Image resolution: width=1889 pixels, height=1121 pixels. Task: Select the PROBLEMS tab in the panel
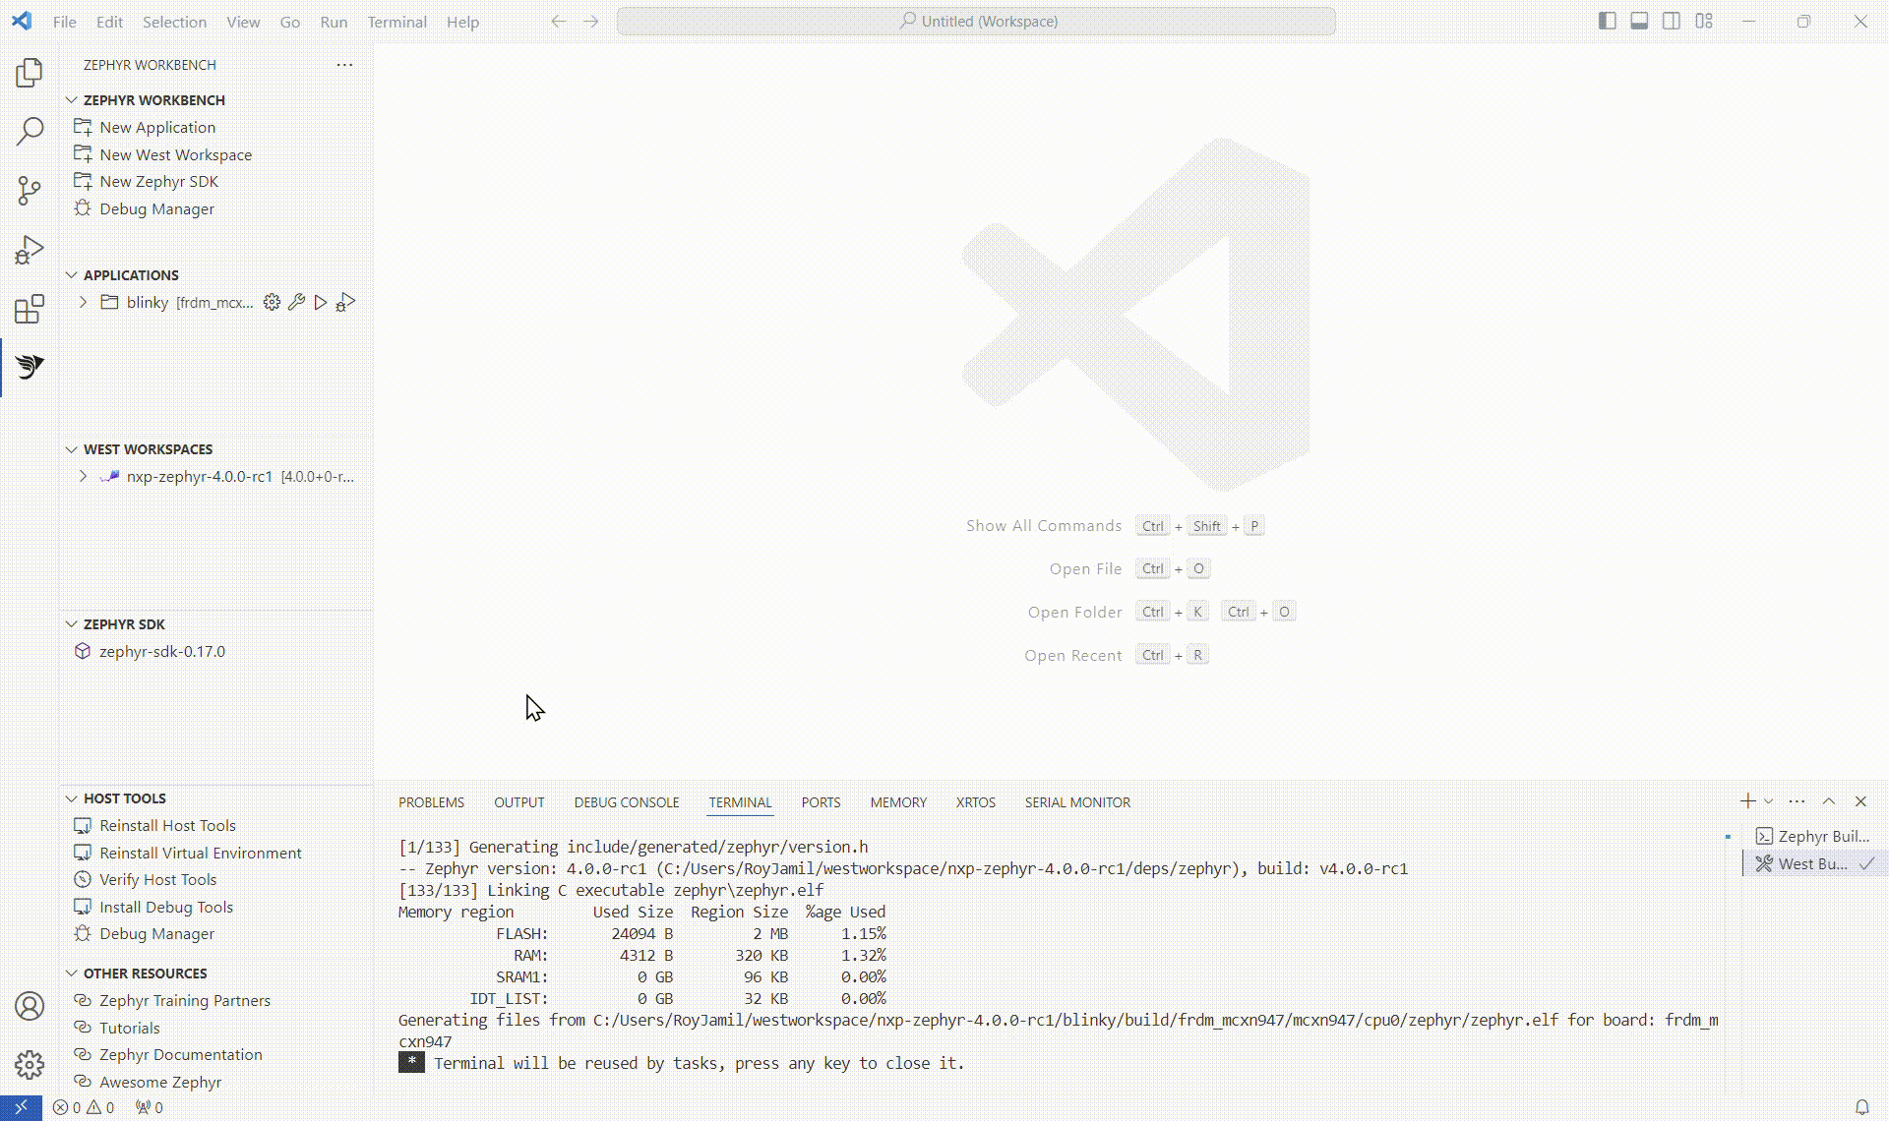click(x=431, y=802)
